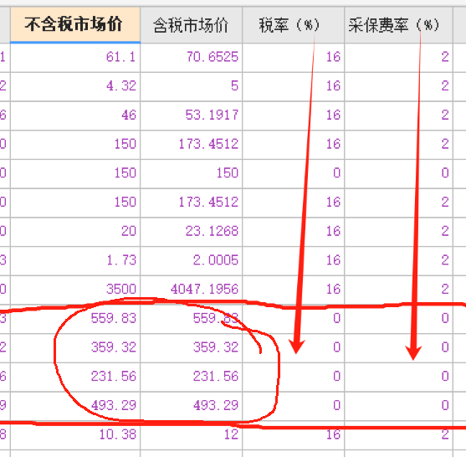Select the 不含税市场价 column header
The height and width of the screenshot is (457, 466).
coord(75,25)
